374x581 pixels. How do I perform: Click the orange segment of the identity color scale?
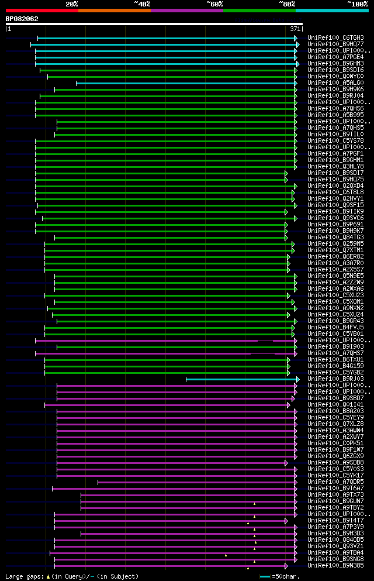(x=115, y=11)
